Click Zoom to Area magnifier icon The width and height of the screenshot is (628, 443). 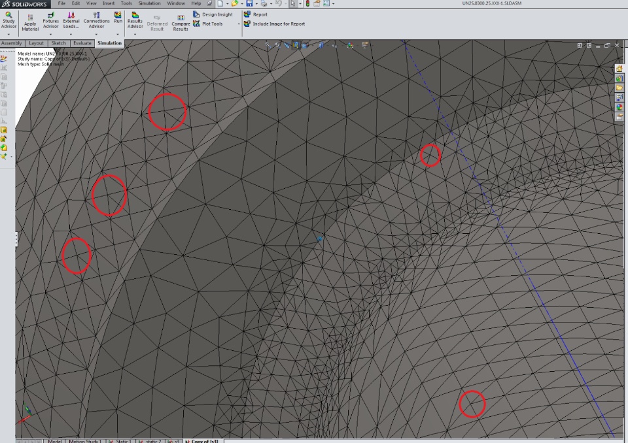point(277,45)
